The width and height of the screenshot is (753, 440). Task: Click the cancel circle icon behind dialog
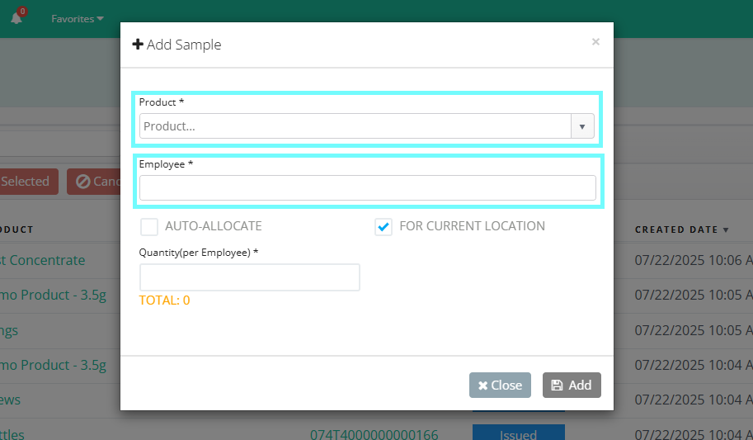pyautogui.click(x=82, y=182)
